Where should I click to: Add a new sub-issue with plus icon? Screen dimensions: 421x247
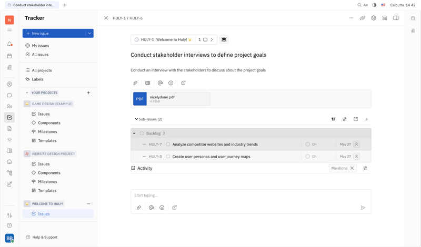(367, 119)
